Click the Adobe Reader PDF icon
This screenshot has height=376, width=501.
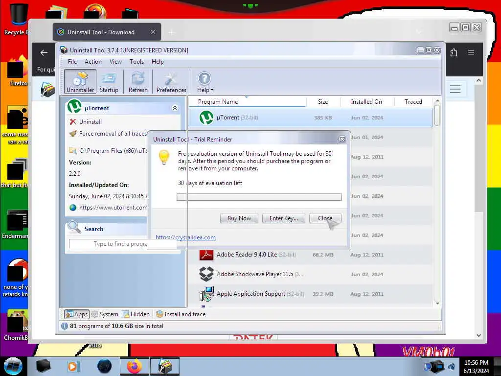[x=206, y=255]
